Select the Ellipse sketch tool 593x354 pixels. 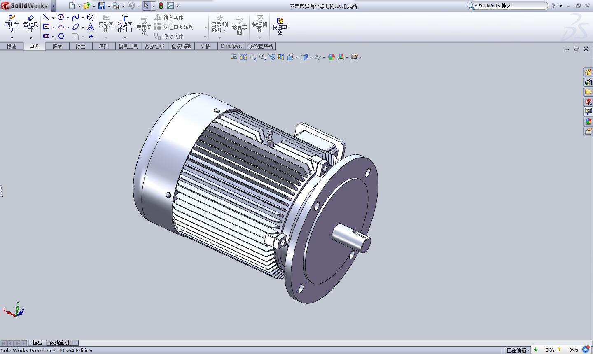pyautogui.click(x=76, y=27)
